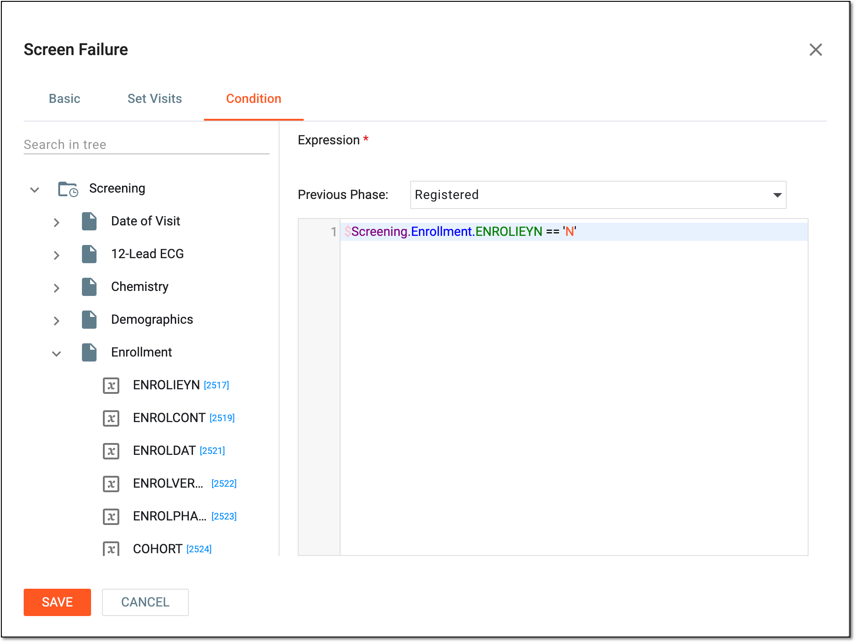Viewport: 855px width, 642px height.
Task: Open the Set Visits tab
Action: [x=155, y=99]
